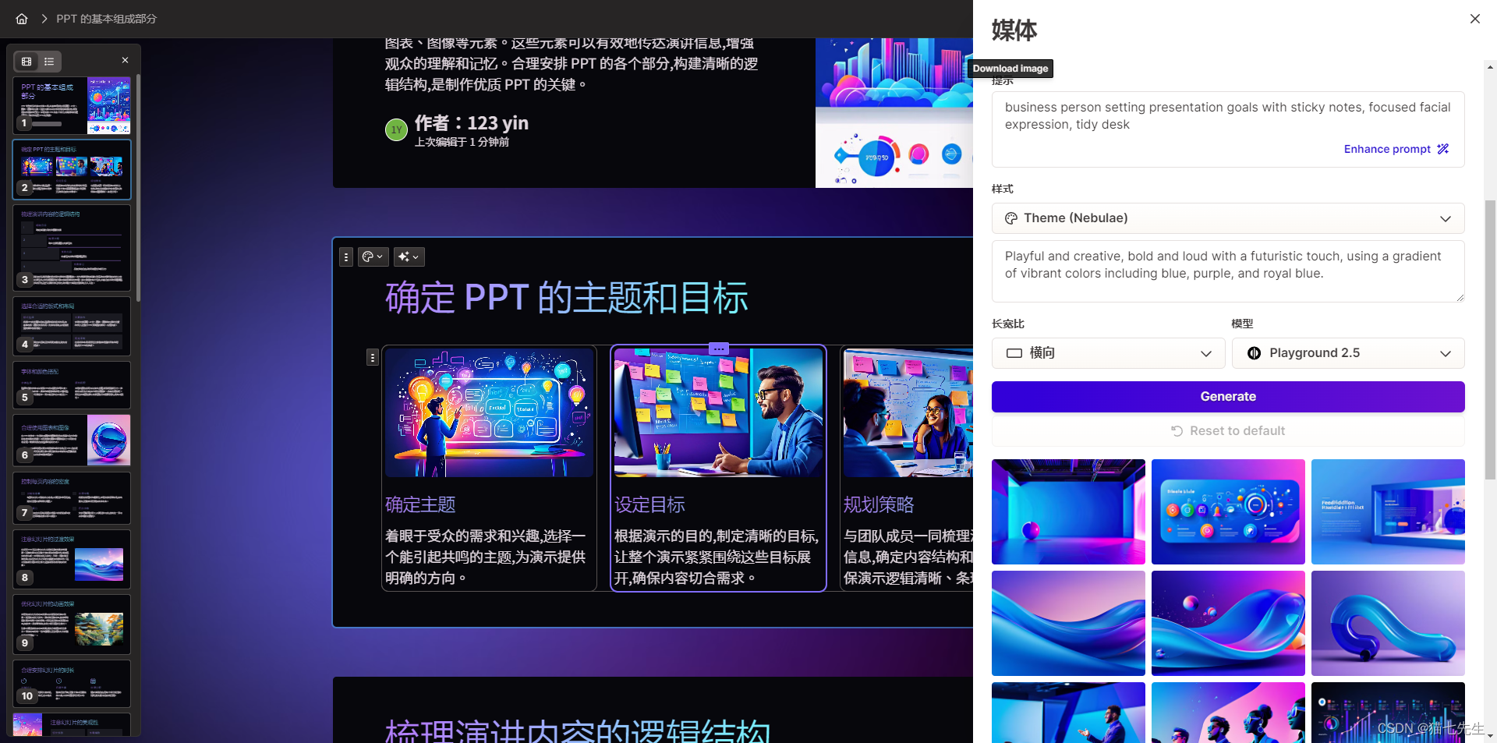Screen dimensions: 1497x743
Task: Click heading 梳理演讲内容的逻辑结构
Action: point(578,733)
